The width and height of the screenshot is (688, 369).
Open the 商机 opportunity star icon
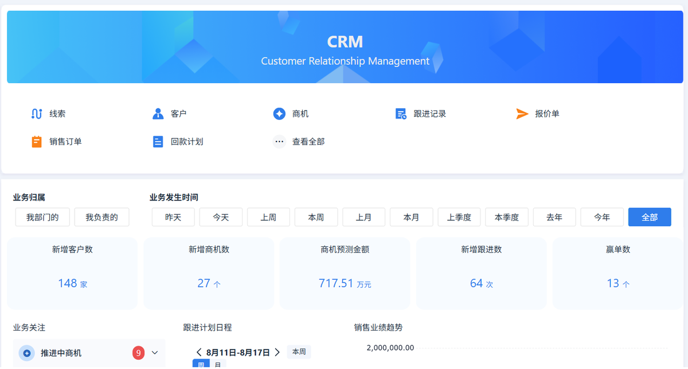pos(279,113)
